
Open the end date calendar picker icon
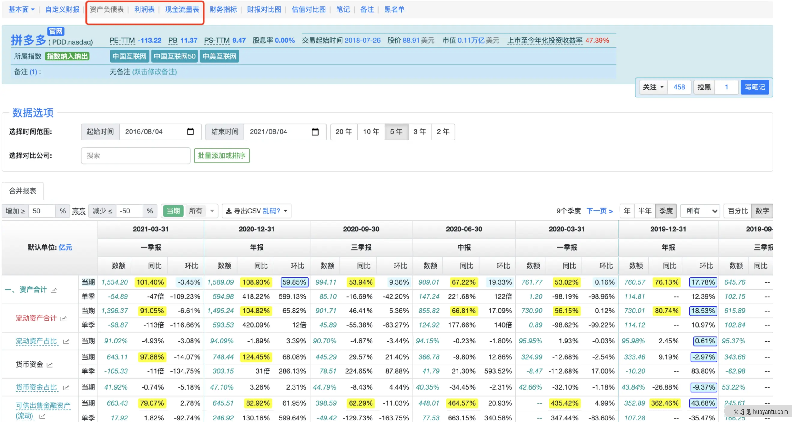(315, 131)
